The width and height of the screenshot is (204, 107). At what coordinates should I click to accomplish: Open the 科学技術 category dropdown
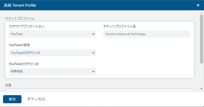pos(52,72)
